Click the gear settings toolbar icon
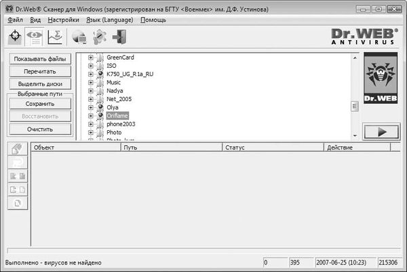 98,38
